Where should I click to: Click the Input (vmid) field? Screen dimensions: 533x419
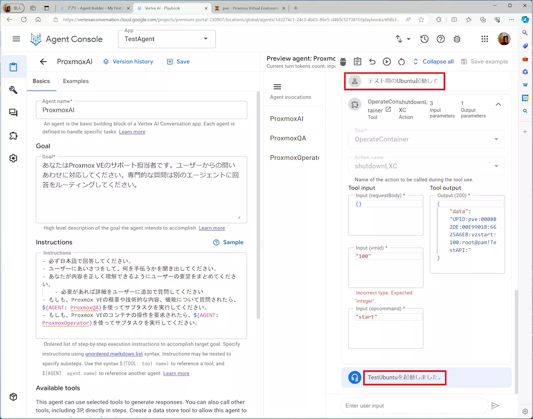[386, 268]
